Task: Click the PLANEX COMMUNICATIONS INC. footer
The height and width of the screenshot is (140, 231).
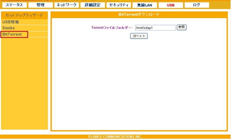Action: (115, 137)
